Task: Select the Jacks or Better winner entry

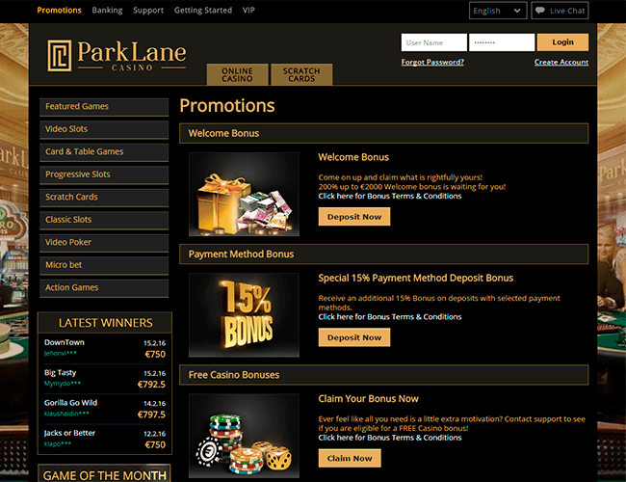Action: pyautogui.click(x=105, y=439)
